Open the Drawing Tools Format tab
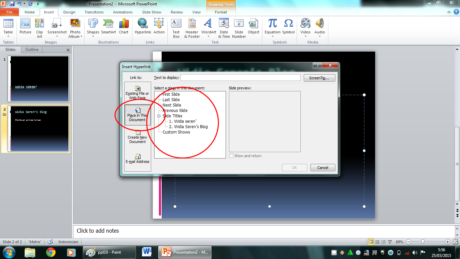This screenshot has width=460, height=259. click(x=221, y=12)
